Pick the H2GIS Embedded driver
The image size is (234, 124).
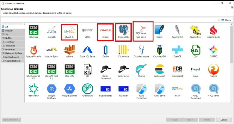(x=141, y=92)
